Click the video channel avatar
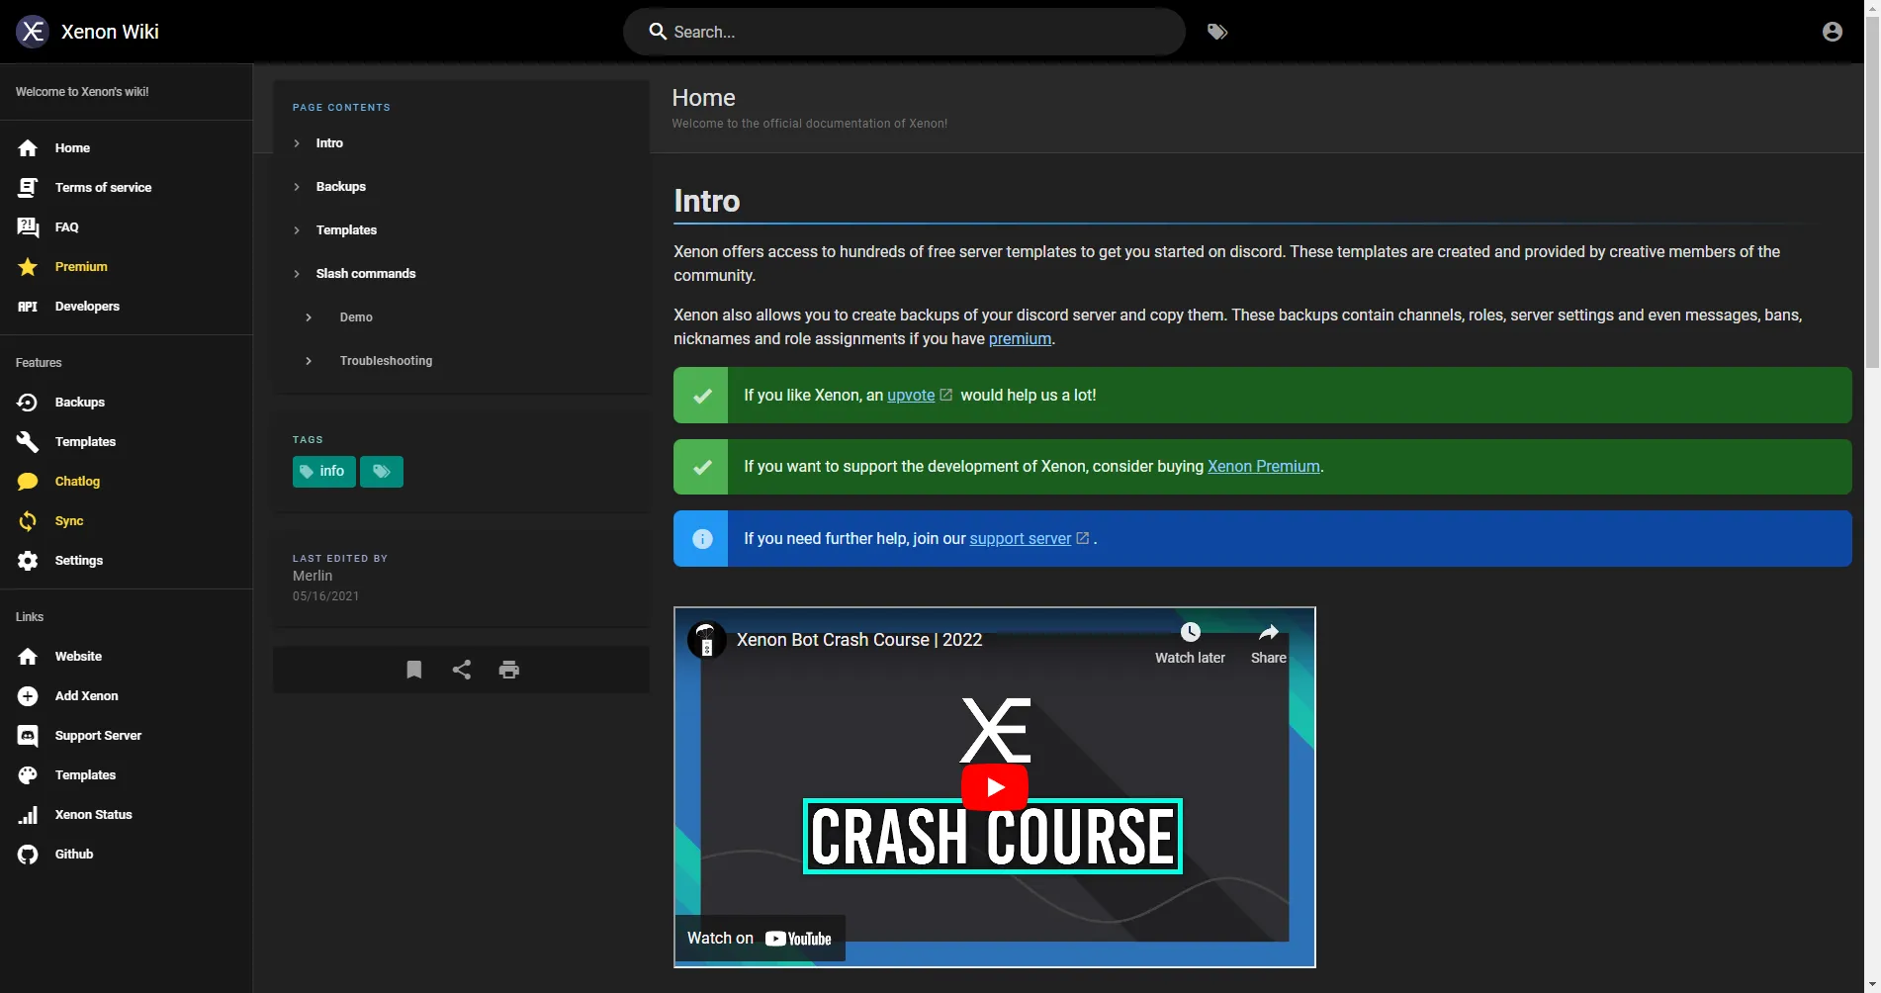Viewport: 1881px width, 993px height. pos(707,640)
